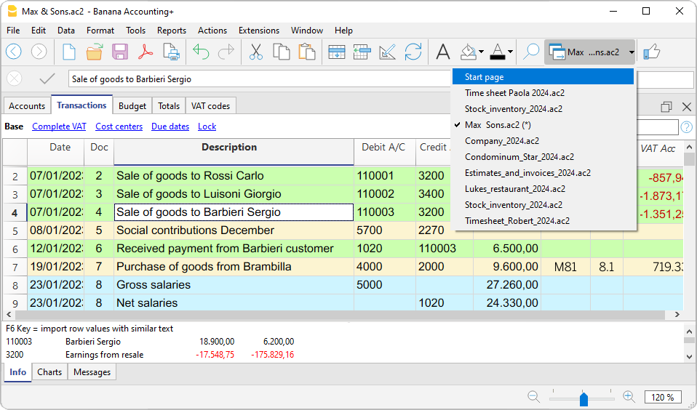Image resolution: width=697 pixels, height=410 pixels.
Task: Open a file using the folder icon
Action: 95,52
